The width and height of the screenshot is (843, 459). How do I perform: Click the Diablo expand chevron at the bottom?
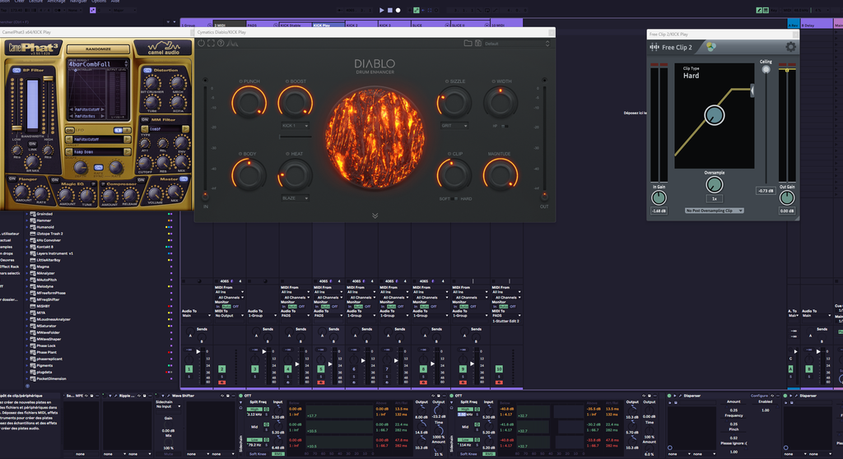click(x=375, y=216)
